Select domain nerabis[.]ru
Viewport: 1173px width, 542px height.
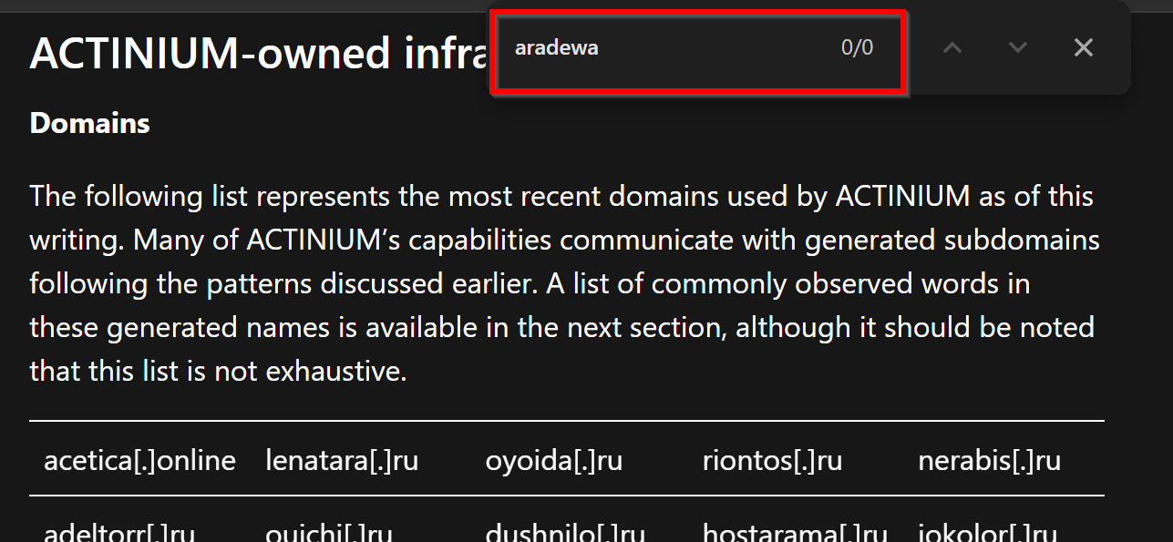click(x=990, y=461)
